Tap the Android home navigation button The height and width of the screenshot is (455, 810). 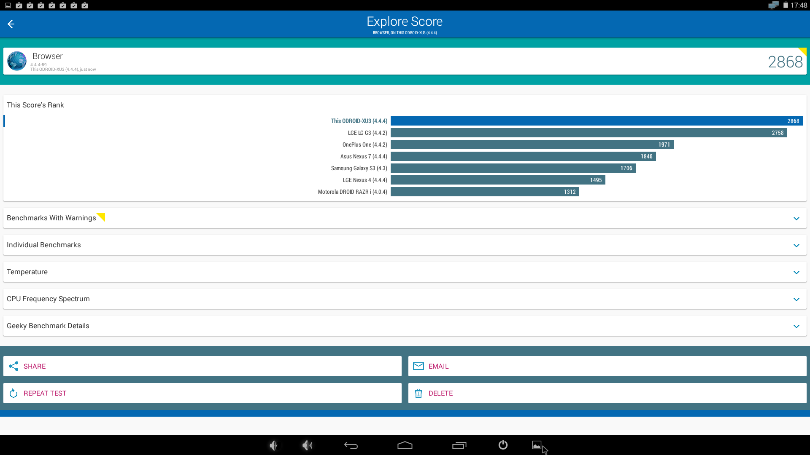tap(405, 445)
